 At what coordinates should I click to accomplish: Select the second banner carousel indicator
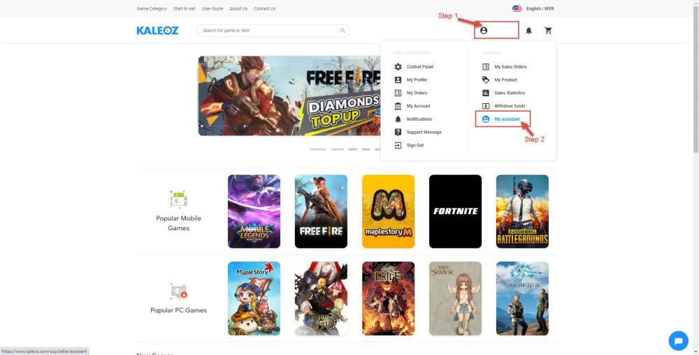pyautogui.click(x=337, y=149)
